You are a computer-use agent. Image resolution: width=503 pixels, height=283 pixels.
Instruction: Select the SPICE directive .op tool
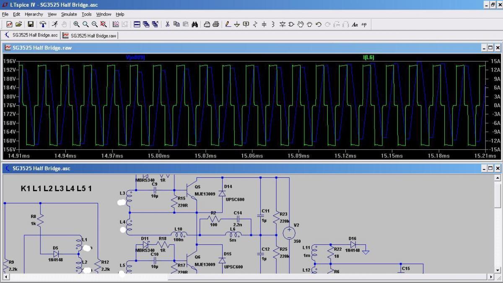[x=364, y=24]
